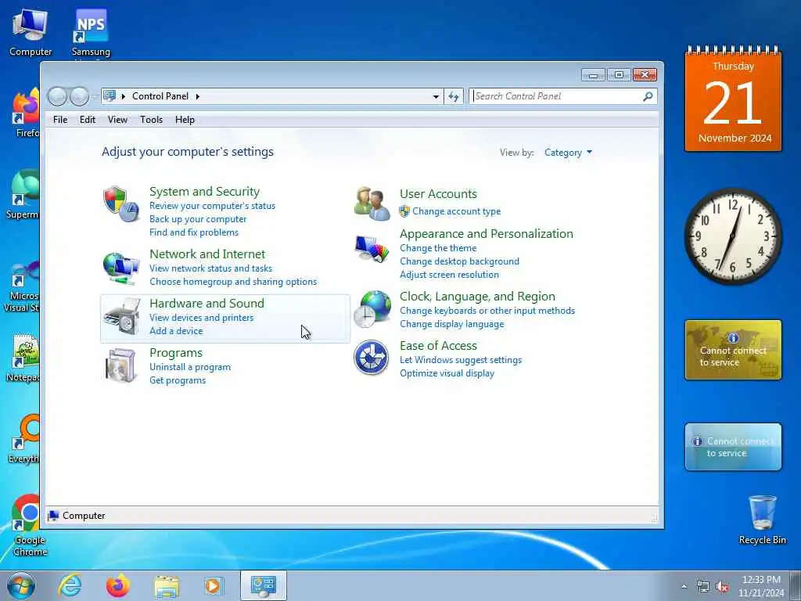Open the recent pages dropdown beside Forward button
This screenshot has height=601, width=801.
click(x=95, y=96)
